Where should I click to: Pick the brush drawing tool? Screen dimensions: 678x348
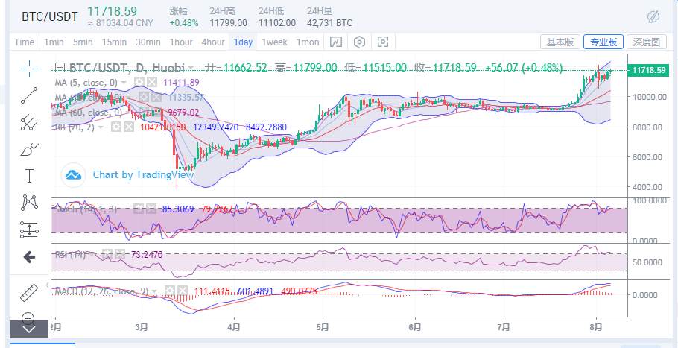click(29, 149)
